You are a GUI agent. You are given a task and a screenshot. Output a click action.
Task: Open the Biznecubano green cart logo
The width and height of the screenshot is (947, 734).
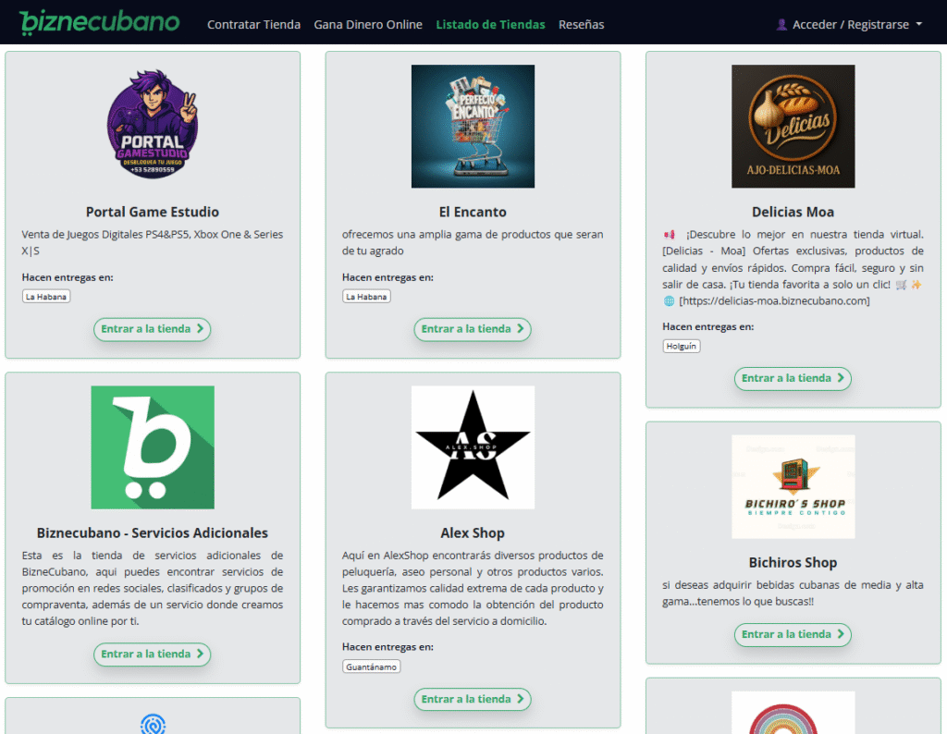pos(153,447)
